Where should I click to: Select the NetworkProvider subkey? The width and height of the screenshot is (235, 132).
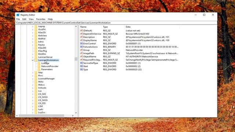(50, 66)
